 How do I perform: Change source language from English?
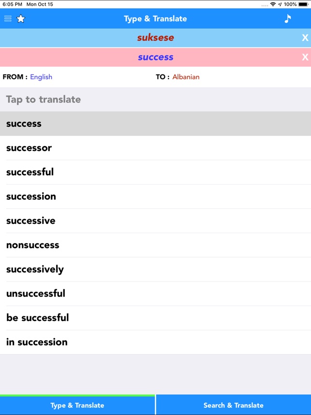coord(41,77)
